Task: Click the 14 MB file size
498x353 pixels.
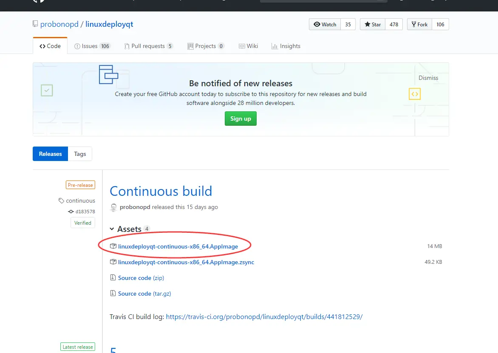Action: (x=435, y=246)
